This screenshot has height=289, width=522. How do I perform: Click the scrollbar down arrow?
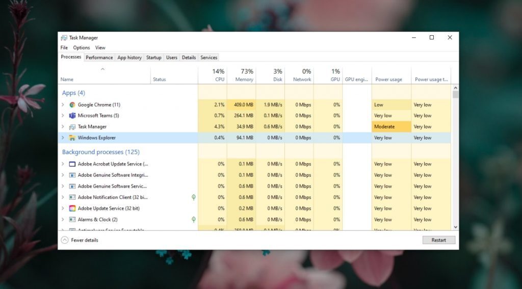click(455, 227)
